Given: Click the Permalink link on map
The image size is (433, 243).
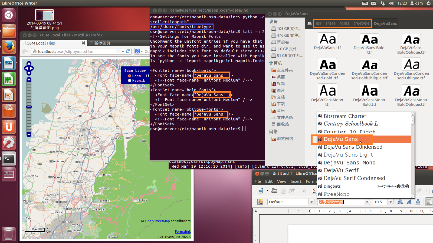Looking at the screenshot, I should [183, 231].
